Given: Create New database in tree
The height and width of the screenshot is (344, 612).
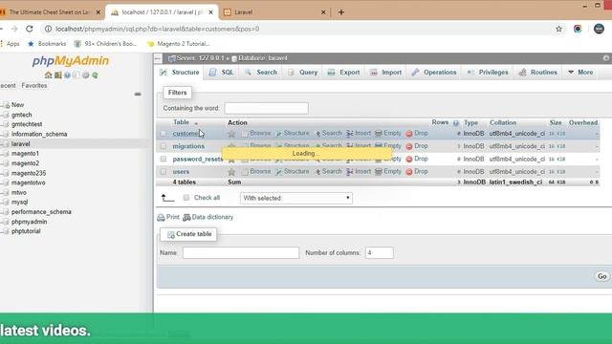Looking at the screenshot, I should [17, 105].
